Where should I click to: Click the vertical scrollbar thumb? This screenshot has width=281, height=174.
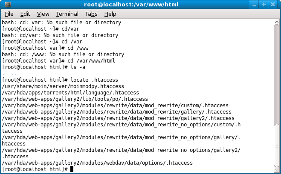(276, 145)
